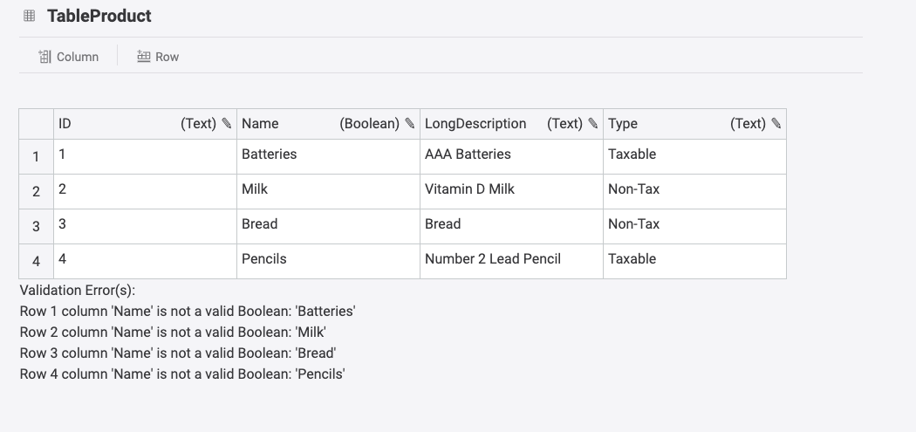Edit the ID column via pencil icon

point(227,124)
